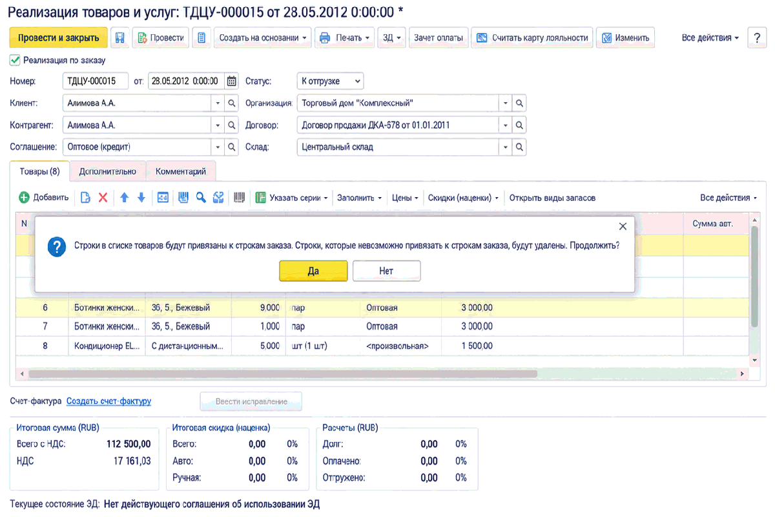Click the Номер input field

96,81
